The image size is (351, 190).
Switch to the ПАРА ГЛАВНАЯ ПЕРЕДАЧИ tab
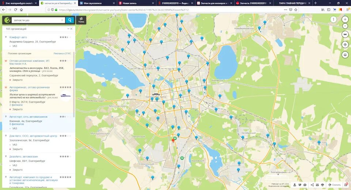[293, 3]
